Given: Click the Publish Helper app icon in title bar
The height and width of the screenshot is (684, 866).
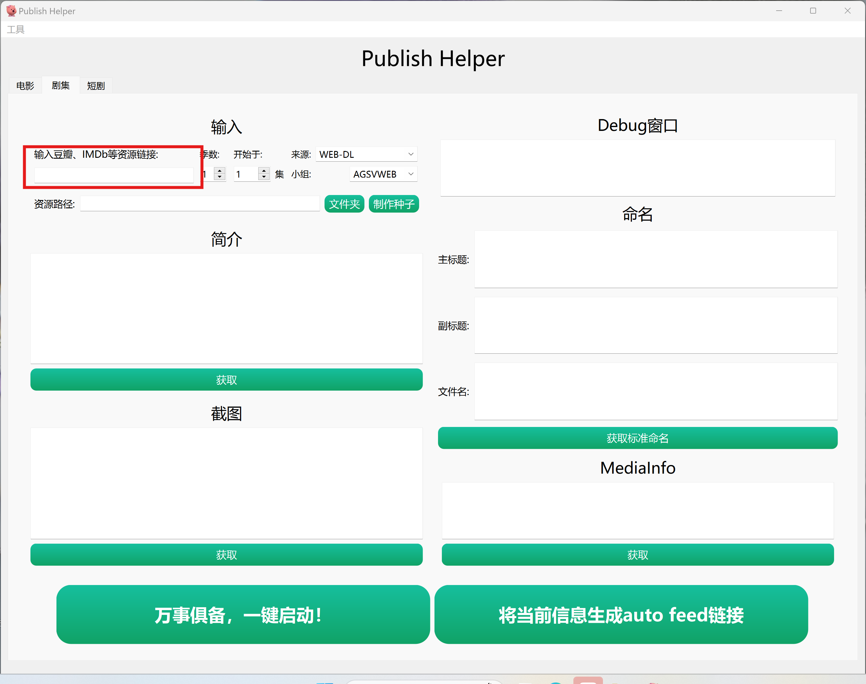Looking at the screenshot, I should pos(11,11).
